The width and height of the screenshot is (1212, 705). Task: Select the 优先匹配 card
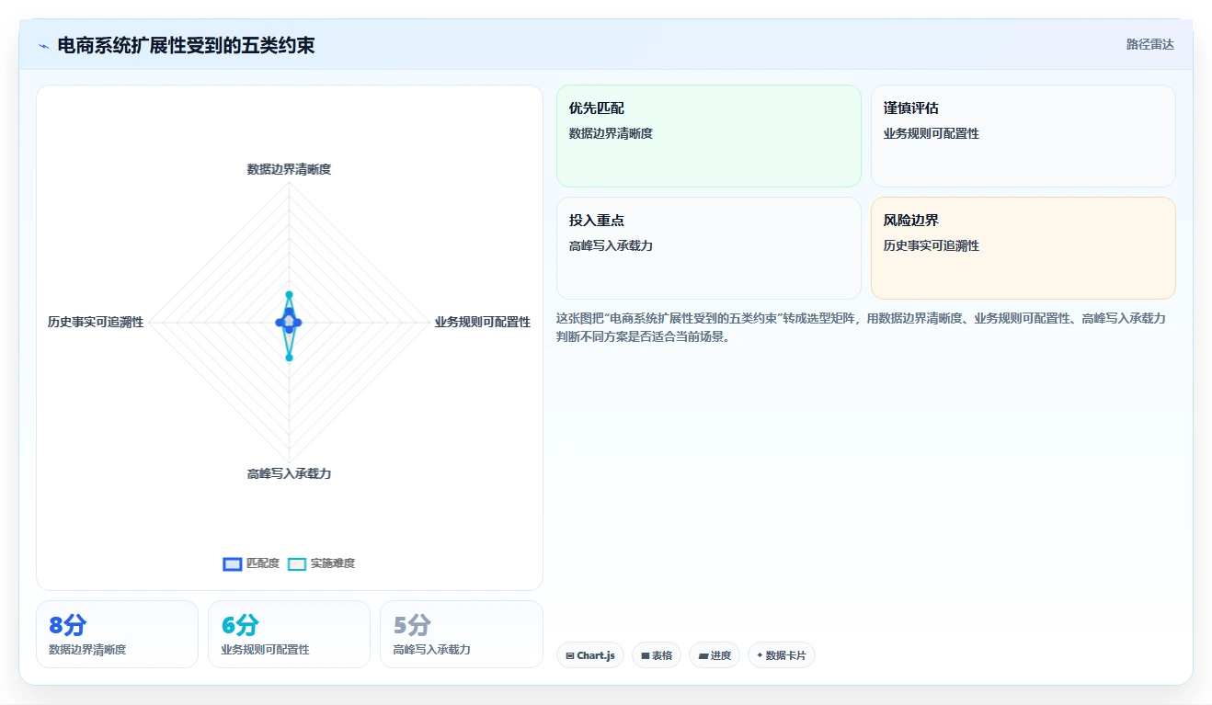click(x=709, y=136)
